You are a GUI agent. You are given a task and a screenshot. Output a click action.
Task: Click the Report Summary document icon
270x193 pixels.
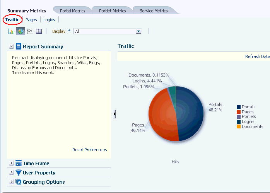point(19,46)
